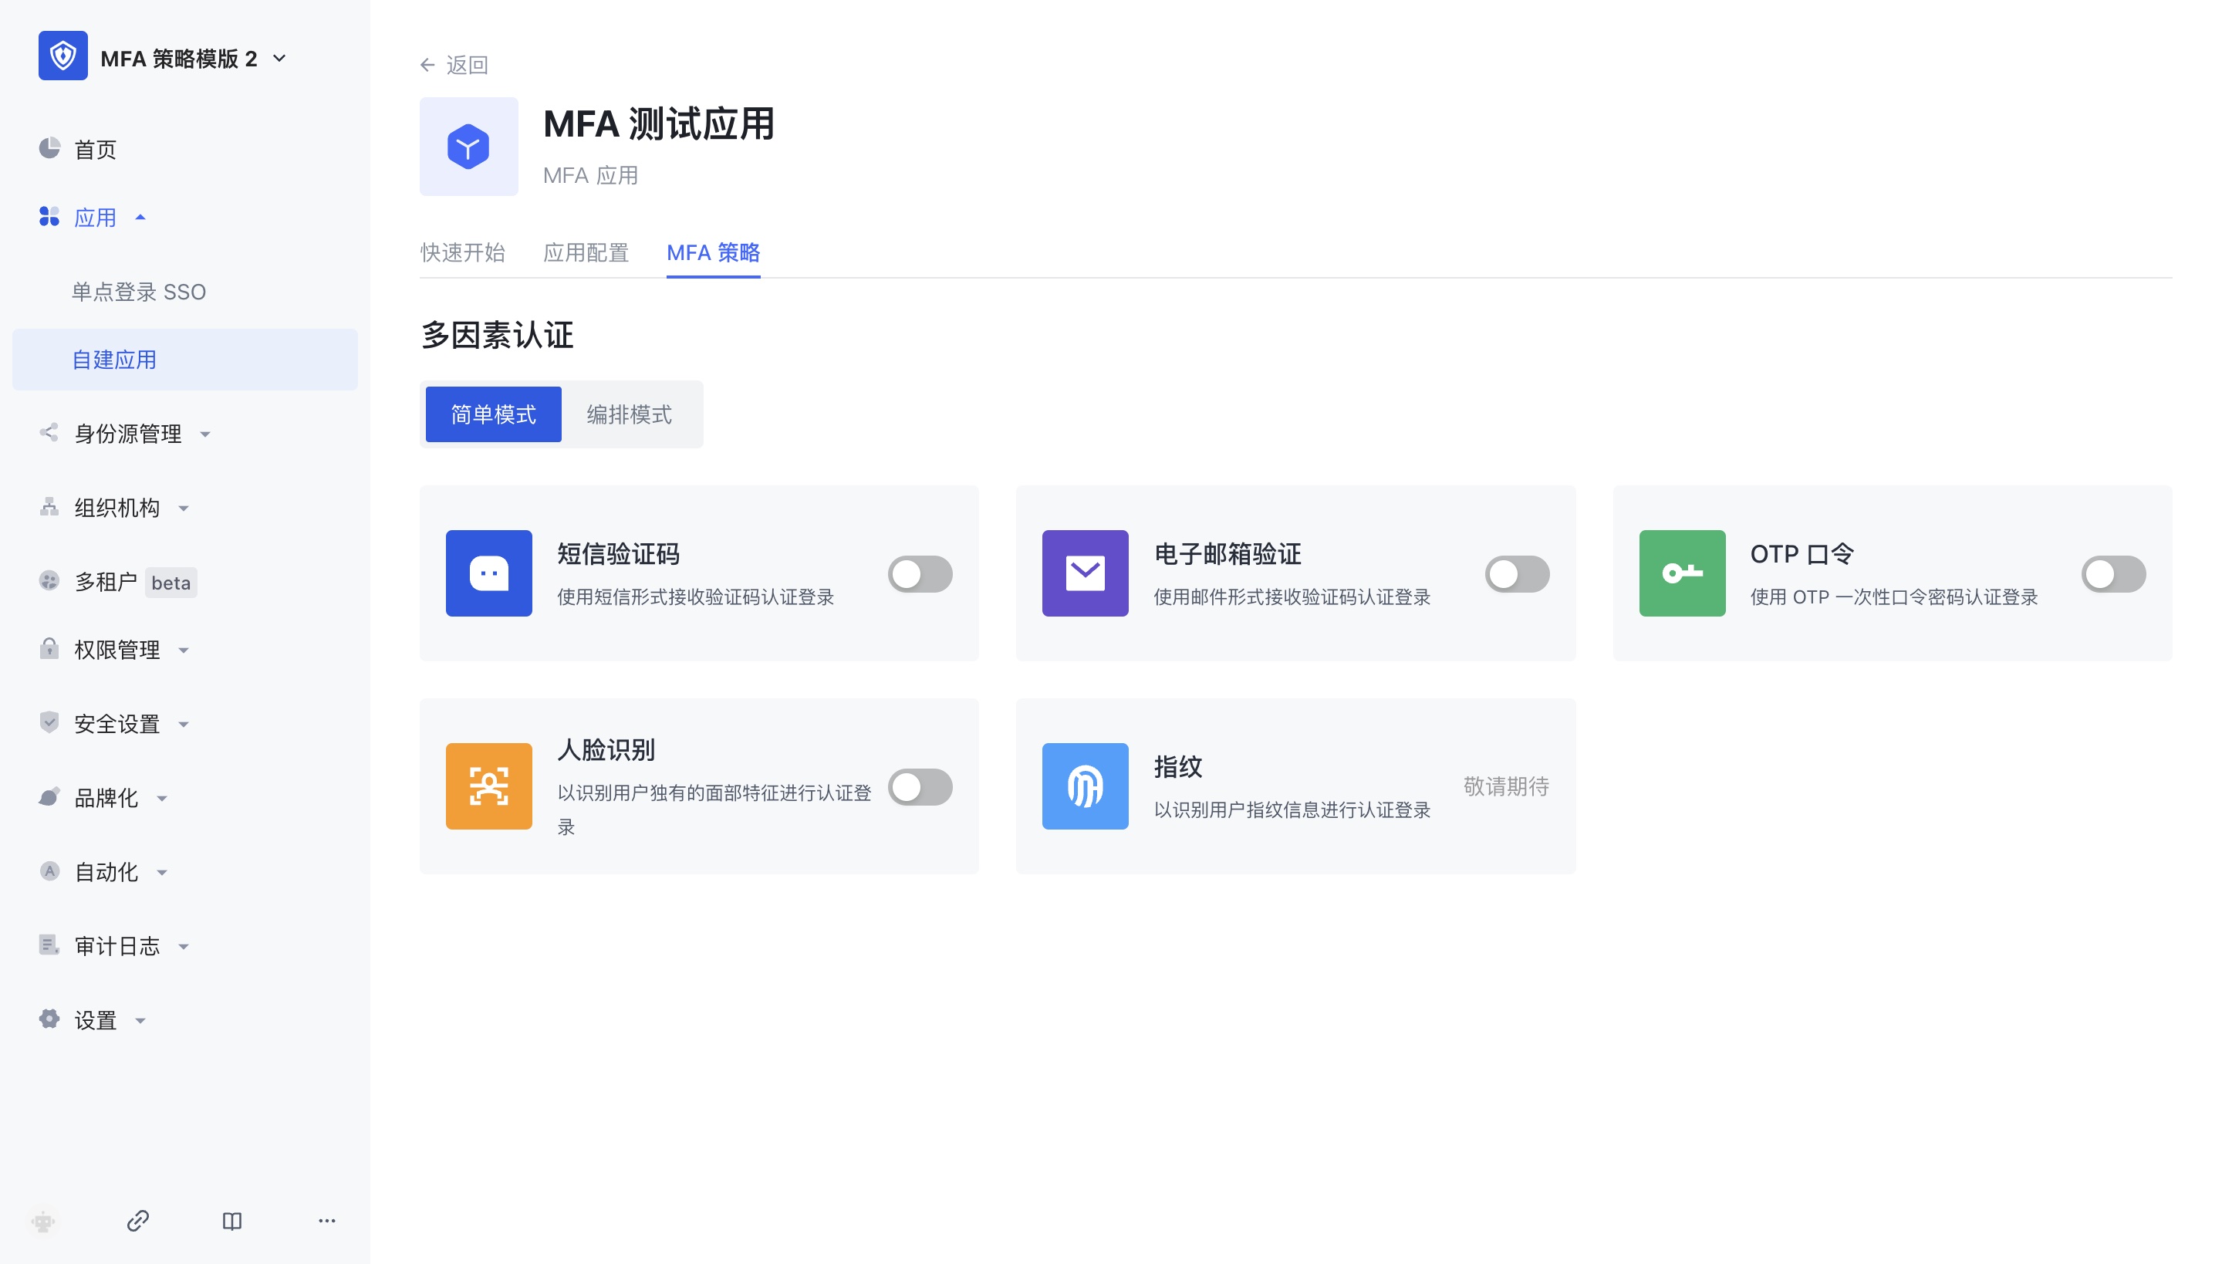Open the 首页 home icon
This screenshot has width=2222, height=1264.
pyautogui.click(x=49, y=148)
